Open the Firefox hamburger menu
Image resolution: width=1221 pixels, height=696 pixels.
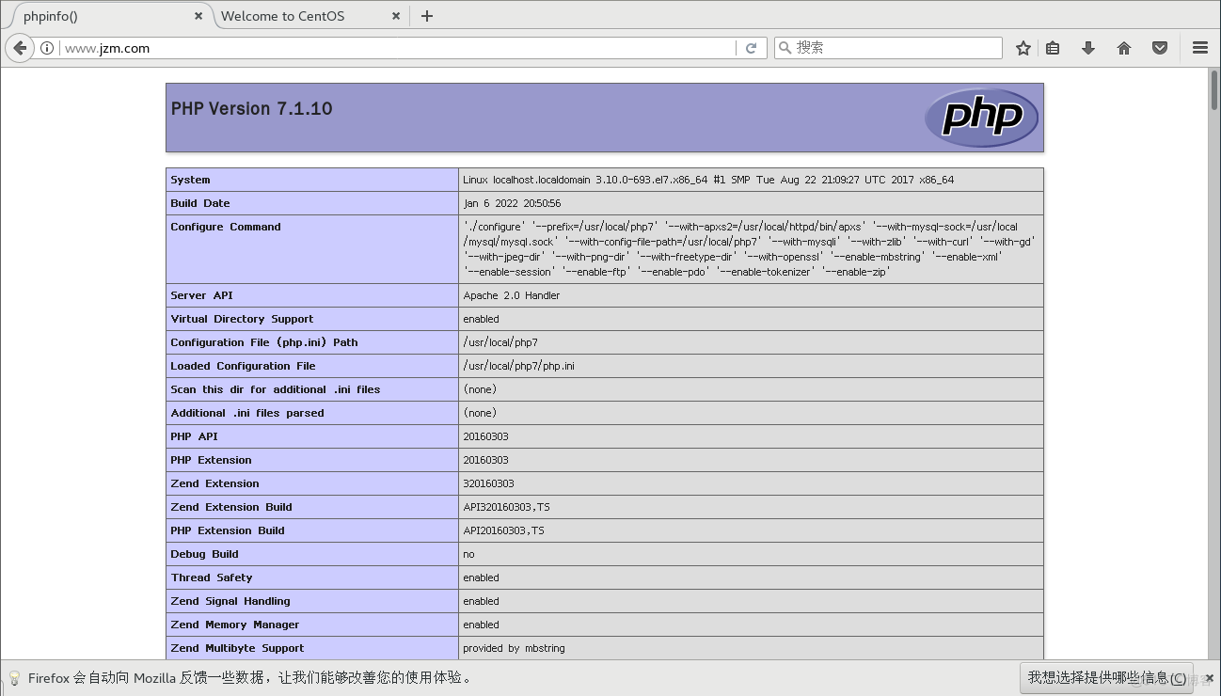(x=1200, y=48)
